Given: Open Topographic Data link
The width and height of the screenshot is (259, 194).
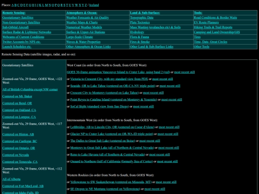Looking at the screenshot, I should tap(141, 18).
